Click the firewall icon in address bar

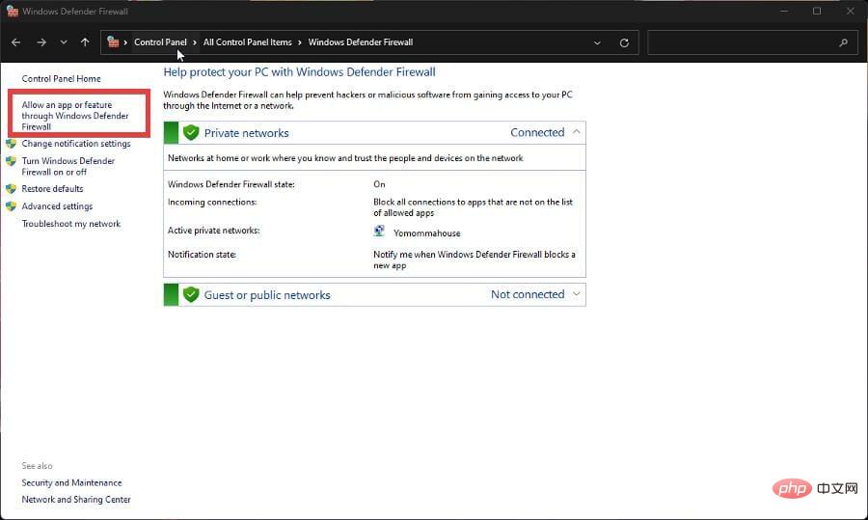113,42
